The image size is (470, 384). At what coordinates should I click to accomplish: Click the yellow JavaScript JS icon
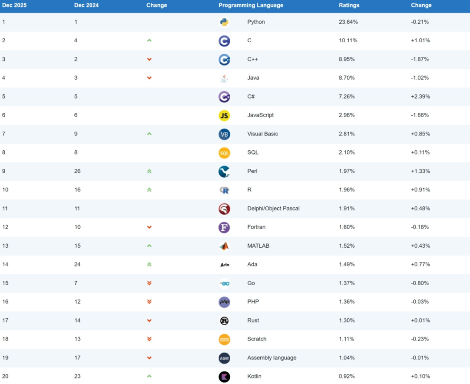tap(224, 115)
